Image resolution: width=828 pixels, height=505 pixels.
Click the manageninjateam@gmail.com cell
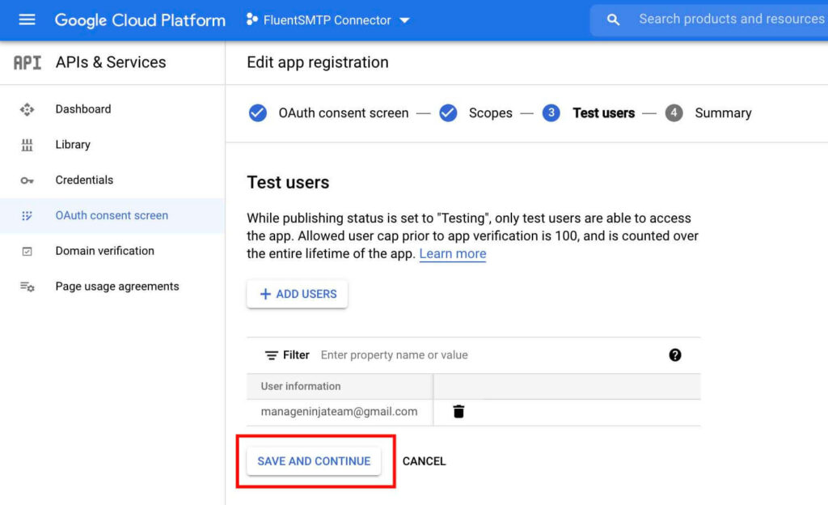(339, 411)
